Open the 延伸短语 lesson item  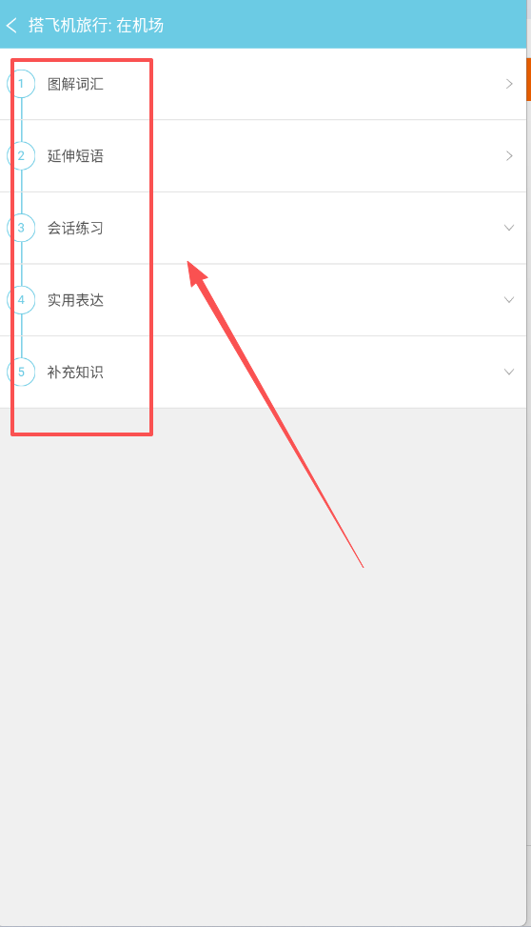[263, 156]
